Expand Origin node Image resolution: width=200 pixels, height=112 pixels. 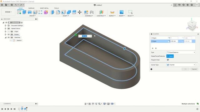click(x=6, y=31)
